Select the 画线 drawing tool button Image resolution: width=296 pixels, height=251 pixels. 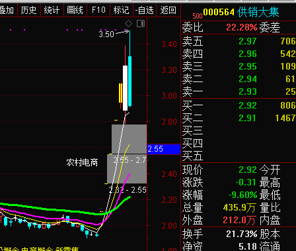(75, 10)
